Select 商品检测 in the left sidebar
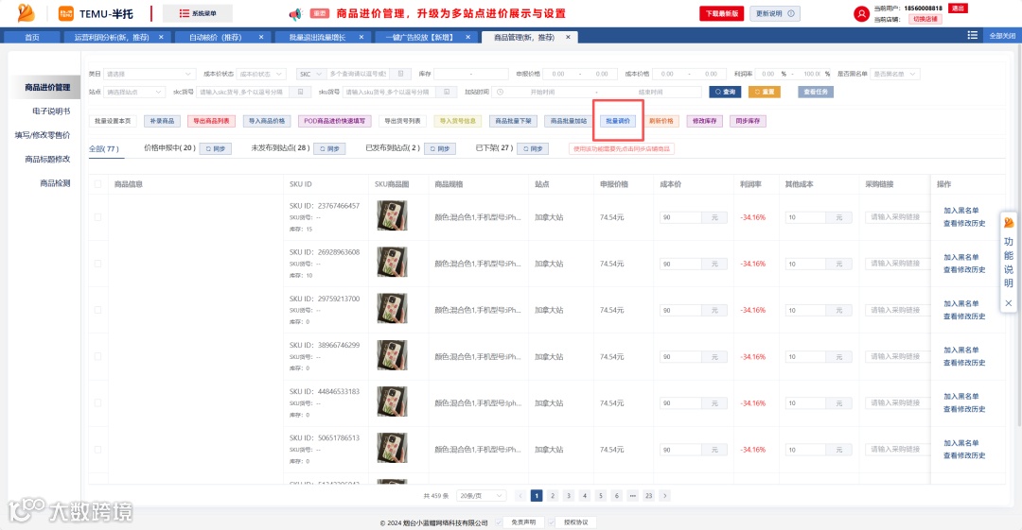Screen dimensions: 1022x530 pyautogui.click(x=55, y=183)
